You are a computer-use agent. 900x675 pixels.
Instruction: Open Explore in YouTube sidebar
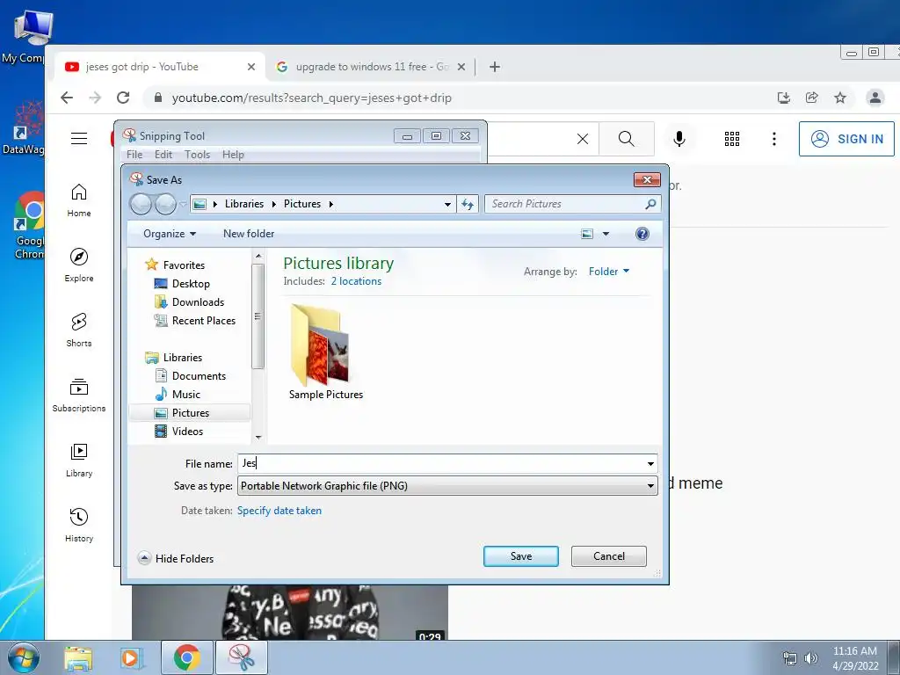tap(78, 265)
